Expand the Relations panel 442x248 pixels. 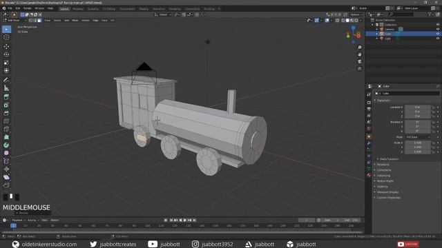coord(383,165)
